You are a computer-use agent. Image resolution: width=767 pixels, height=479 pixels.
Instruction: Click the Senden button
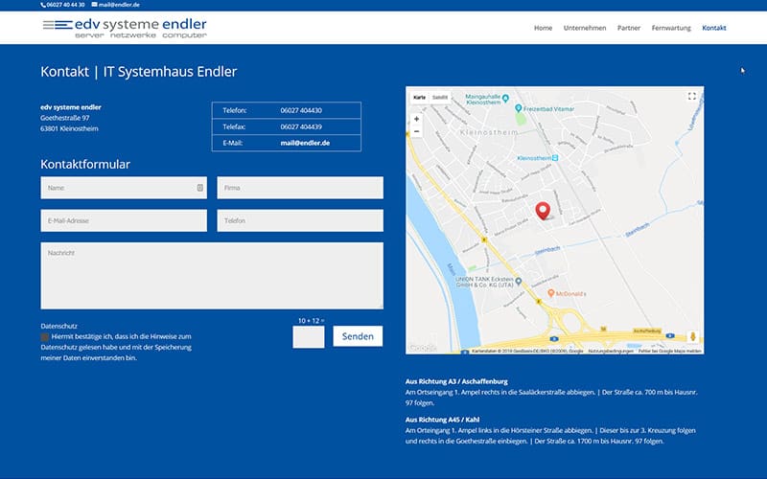(x=358, y=336)
